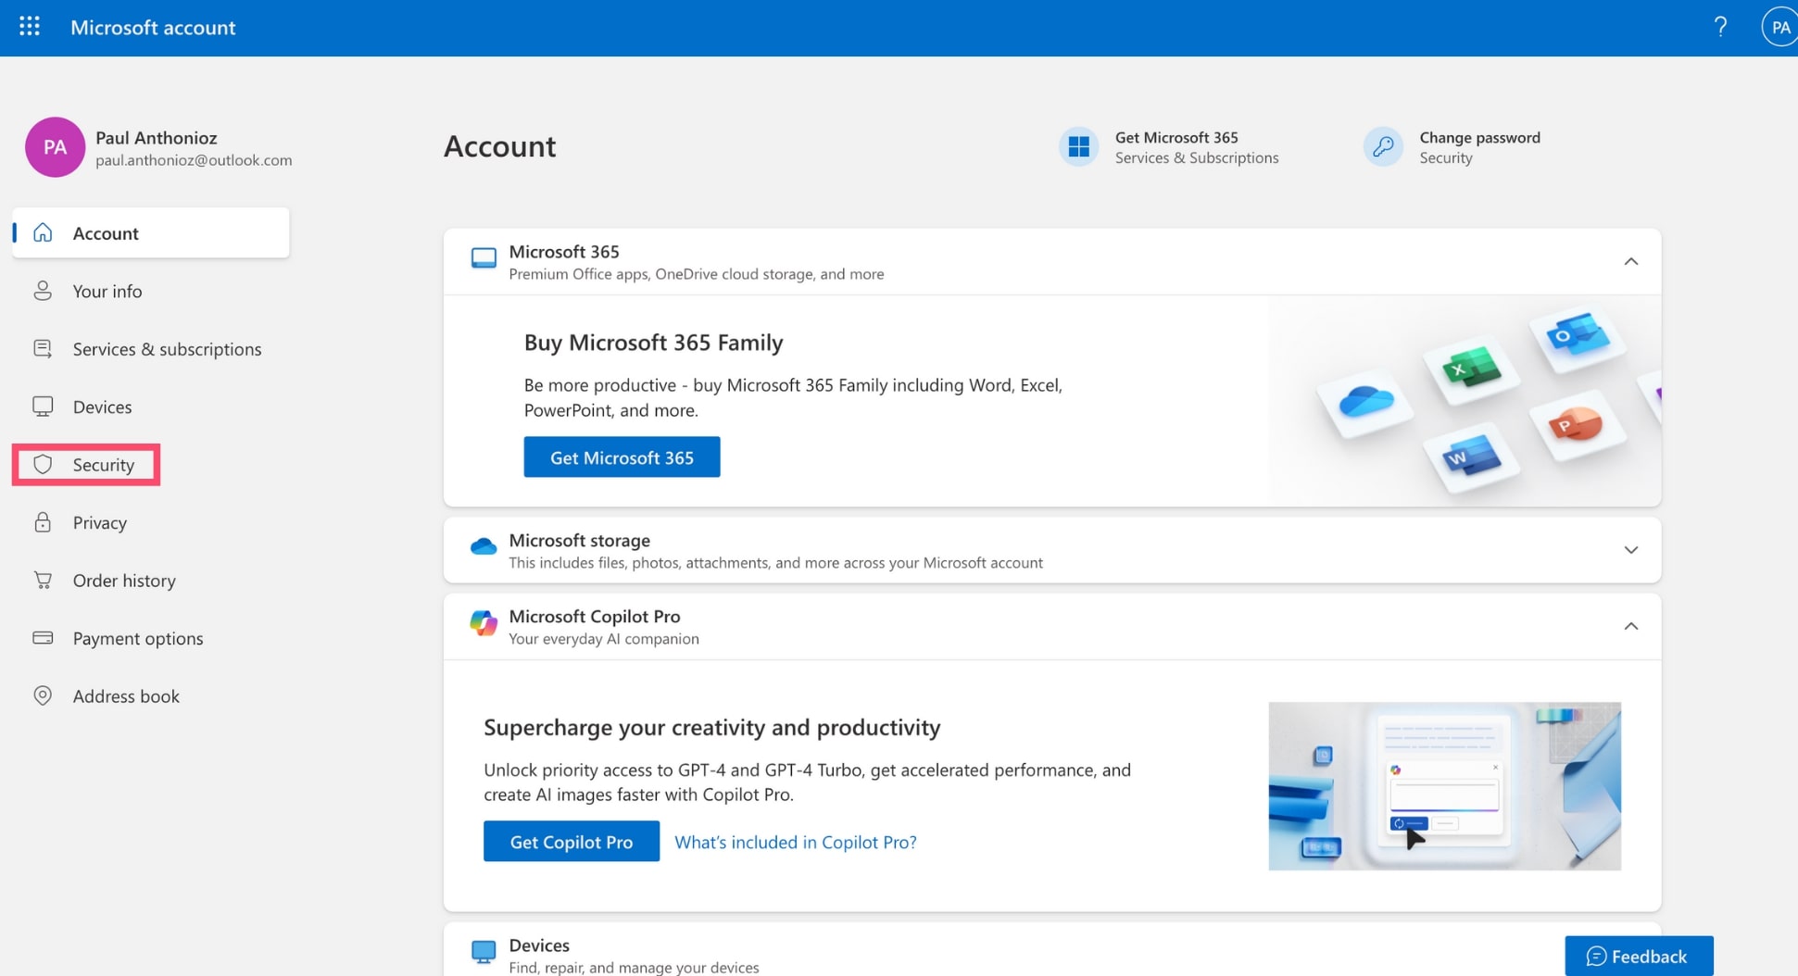Click the Get Microsoft 365 Windows logo icon

pyautogui.click(x=1078, y=146)
